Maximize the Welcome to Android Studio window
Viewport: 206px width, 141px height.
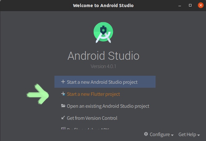pos(190,5)
